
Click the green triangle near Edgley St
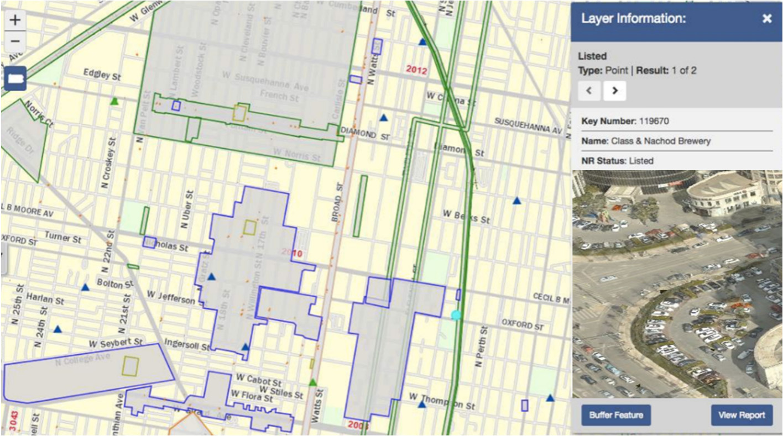114,101
